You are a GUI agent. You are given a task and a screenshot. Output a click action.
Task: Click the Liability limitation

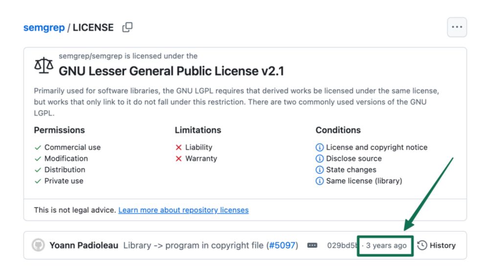[199, 148]
